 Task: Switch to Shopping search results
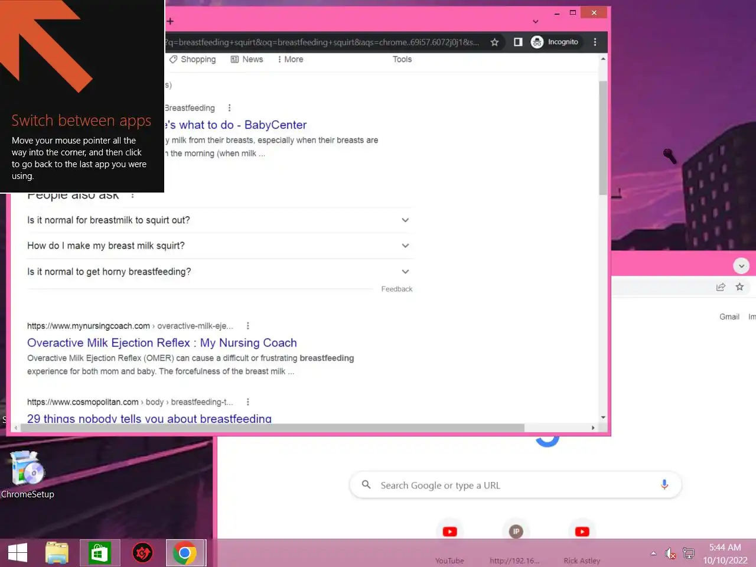pyautogui.click(x=193, y=59)
